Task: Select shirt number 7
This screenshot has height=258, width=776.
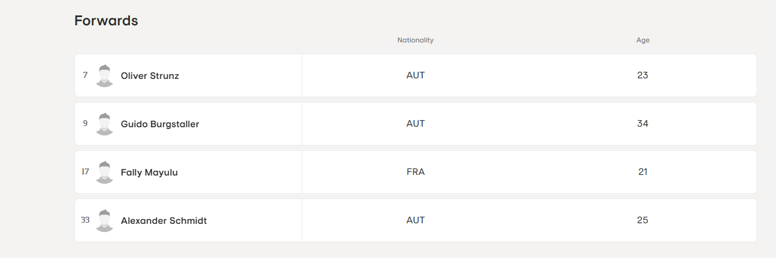Action: tap(85, 75)
